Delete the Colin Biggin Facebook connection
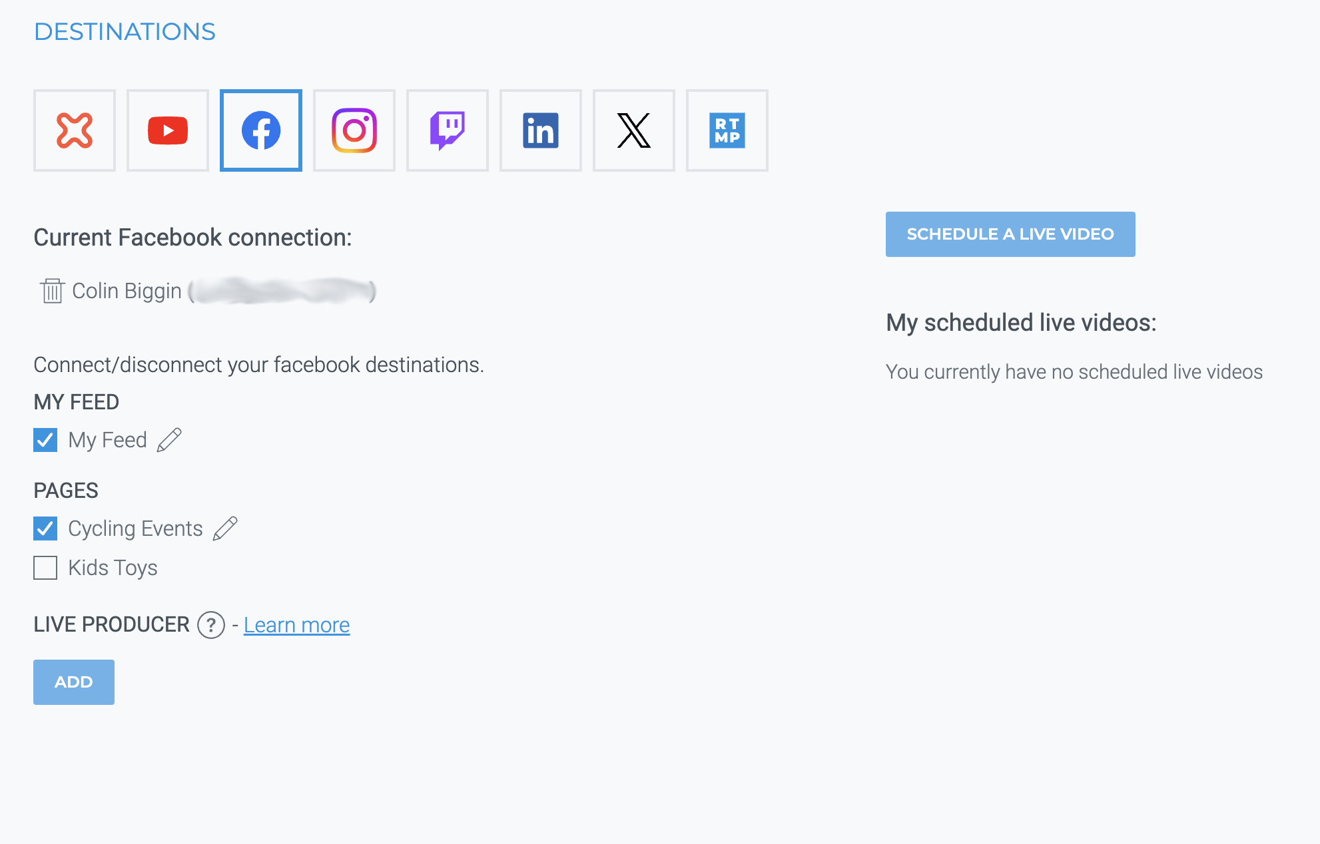 tap(52, 291)
